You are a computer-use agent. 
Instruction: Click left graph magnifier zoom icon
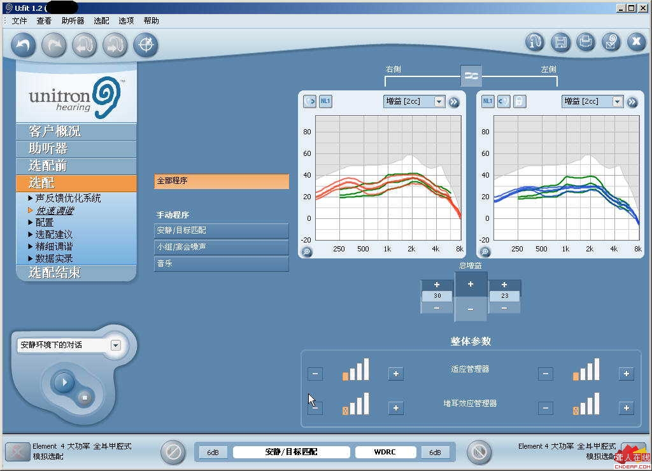pyautogui.click(x=485, y=252)
